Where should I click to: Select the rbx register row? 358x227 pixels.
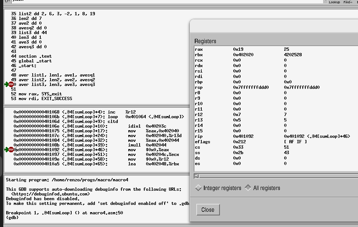click(276, 55)
